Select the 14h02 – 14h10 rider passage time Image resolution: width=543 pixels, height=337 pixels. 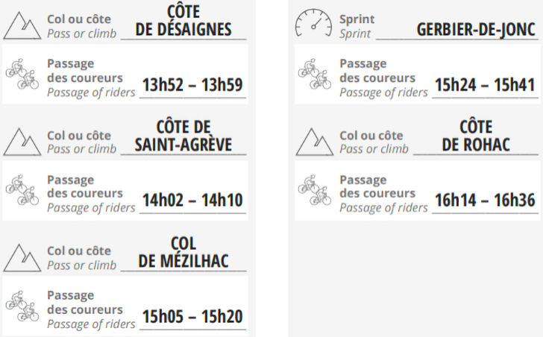(x=192, y=201)
